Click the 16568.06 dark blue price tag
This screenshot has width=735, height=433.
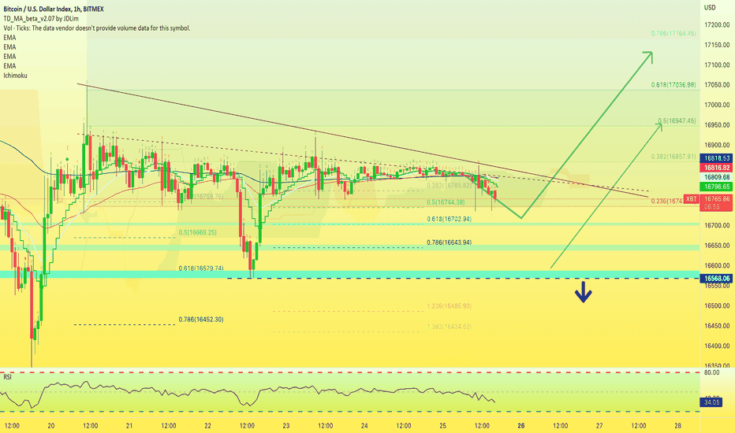click(x=716, y=279)
